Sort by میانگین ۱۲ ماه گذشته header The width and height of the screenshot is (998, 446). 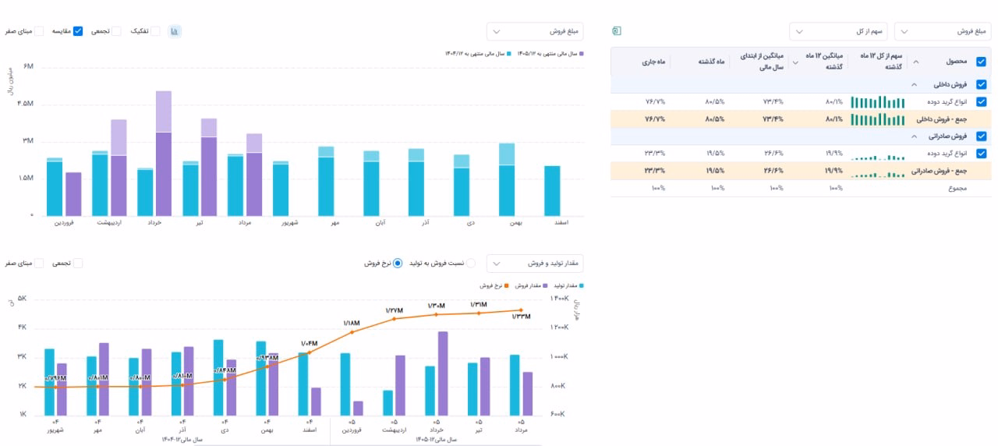823,62
